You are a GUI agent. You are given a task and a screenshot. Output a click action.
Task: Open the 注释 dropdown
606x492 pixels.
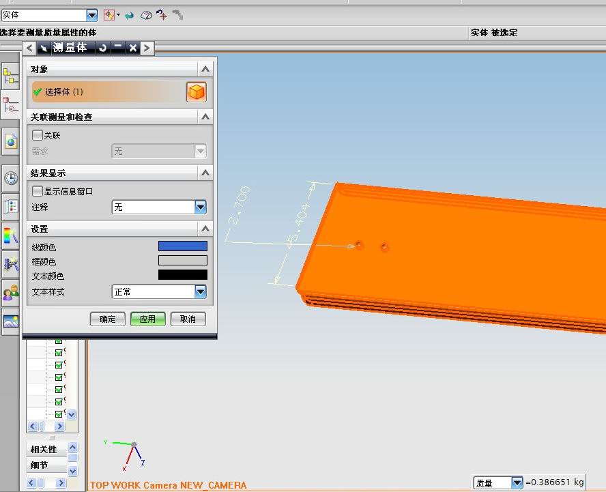pyautogui.click(x=159, y=207)
